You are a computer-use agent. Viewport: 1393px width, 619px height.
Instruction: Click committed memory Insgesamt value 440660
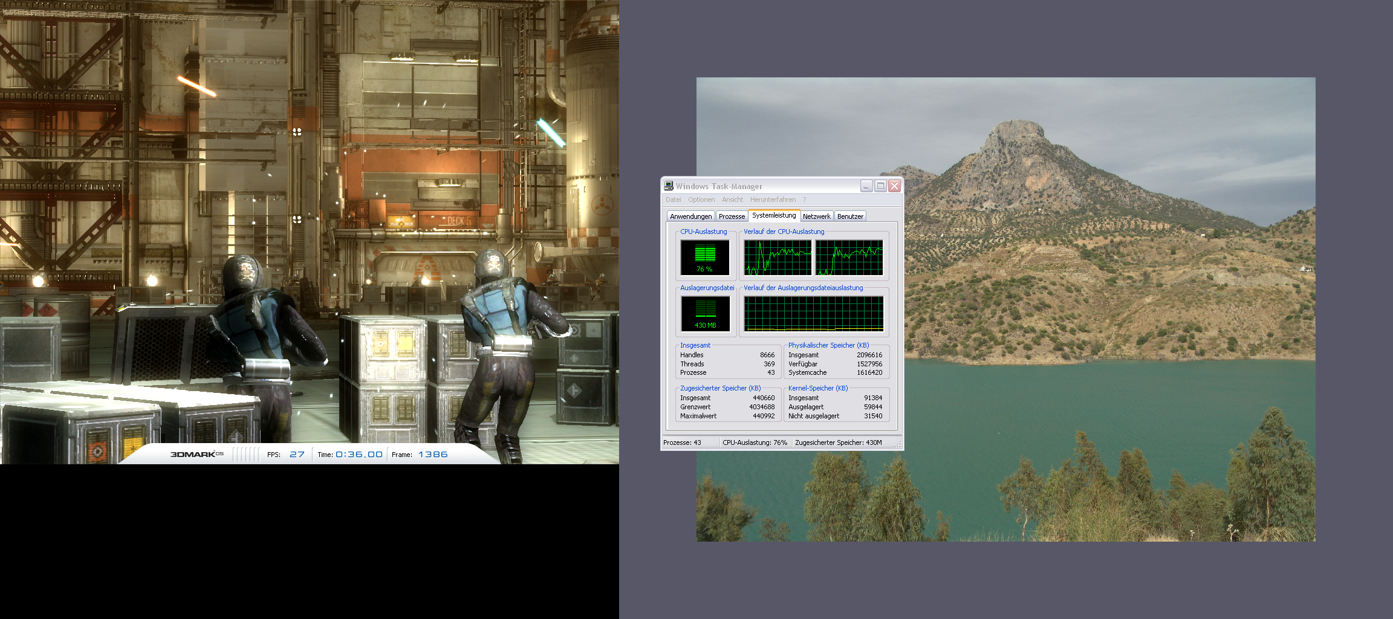coord(764,398)
